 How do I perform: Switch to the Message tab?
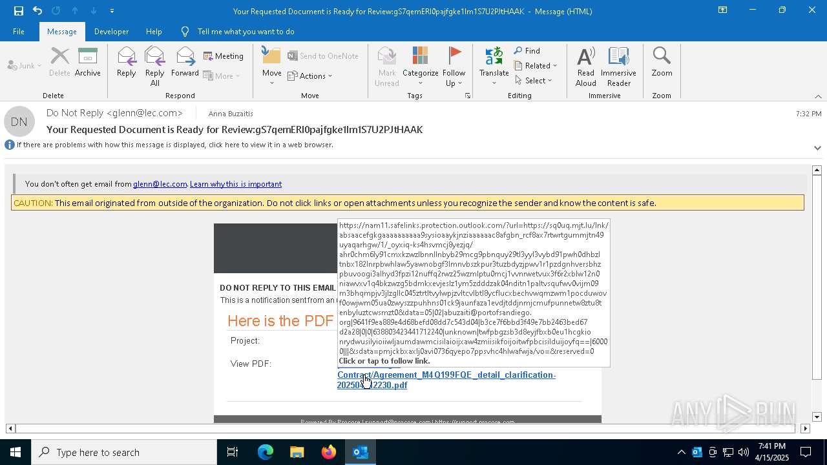point(62,32)
